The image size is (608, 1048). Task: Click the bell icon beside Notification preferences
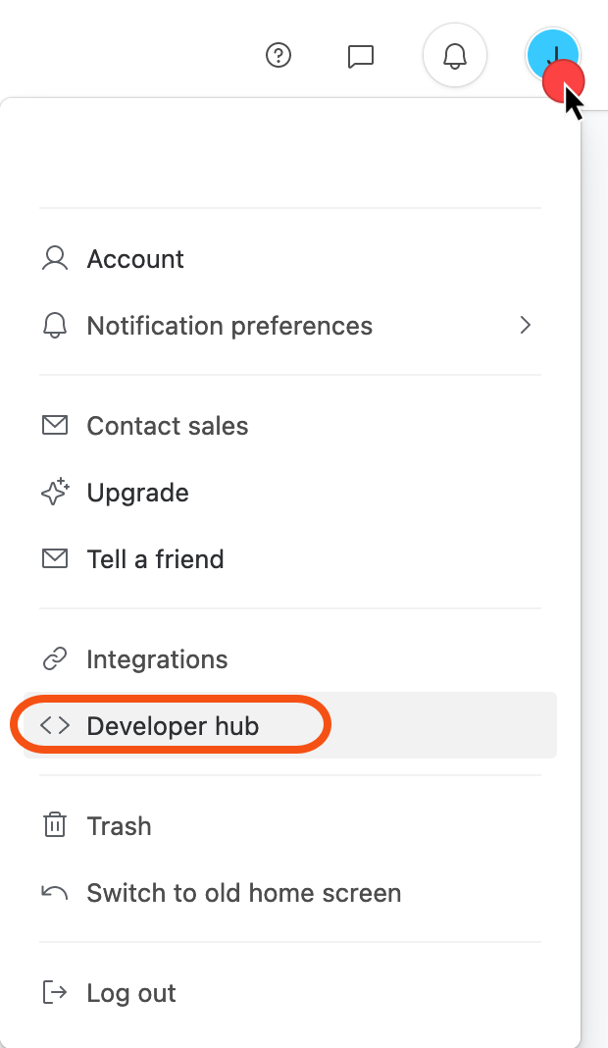point(55,326)
